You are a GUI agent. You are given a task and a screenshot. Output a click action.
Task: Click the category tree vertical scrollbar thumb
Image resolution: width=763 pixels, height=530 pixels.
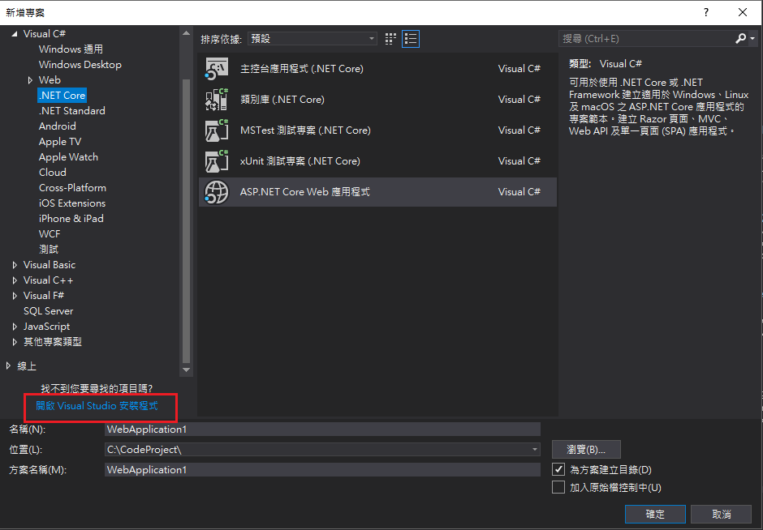point(186,220)
